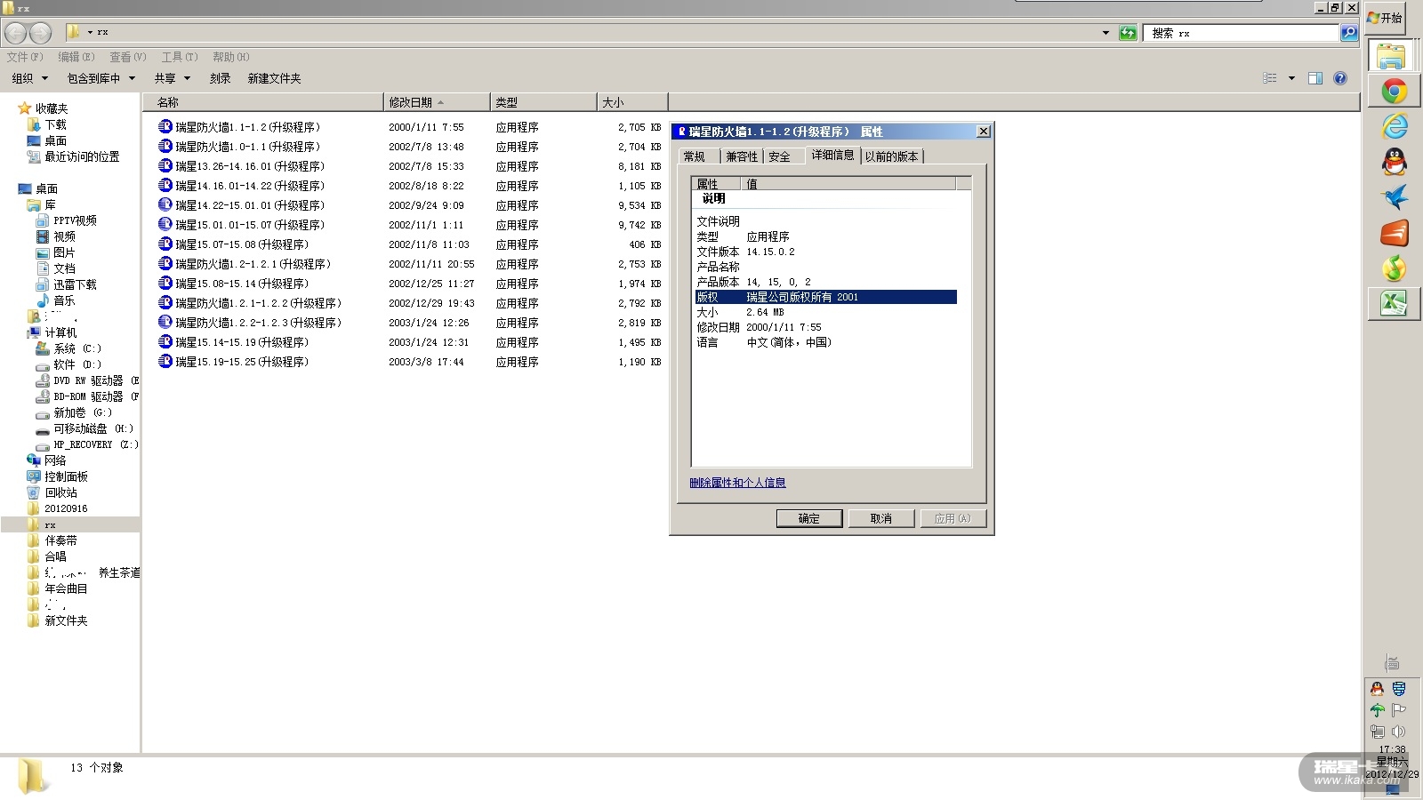Open the address bar history dropdown
Screen dimensions: 1423x800
pos(1105,33)
